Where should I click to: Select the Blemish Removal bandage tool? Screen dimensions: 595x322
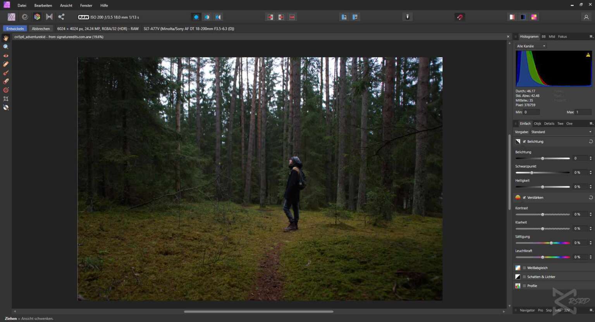click(x=6, y=64)
